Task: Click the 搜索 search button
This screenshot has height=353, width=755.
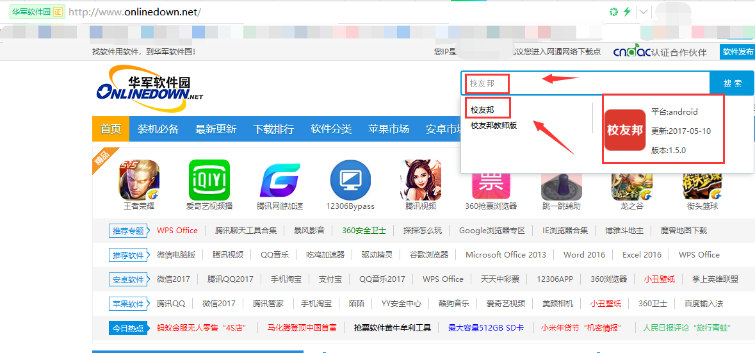Action: 732,83
